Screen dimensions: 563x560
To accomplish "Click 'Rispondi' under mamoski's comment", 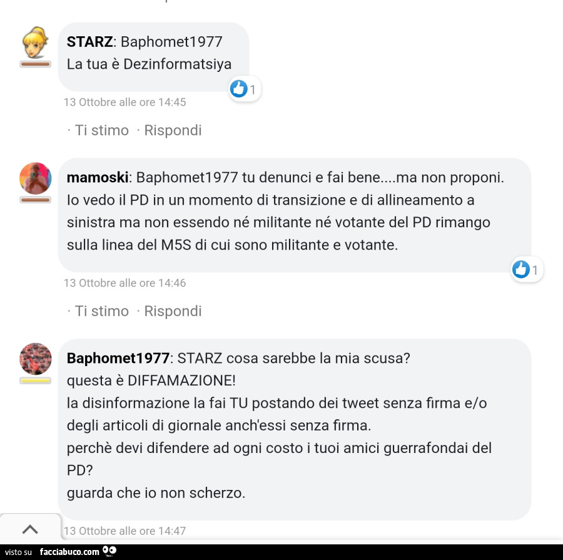I will pyautogui.click(x=173, y=311).
